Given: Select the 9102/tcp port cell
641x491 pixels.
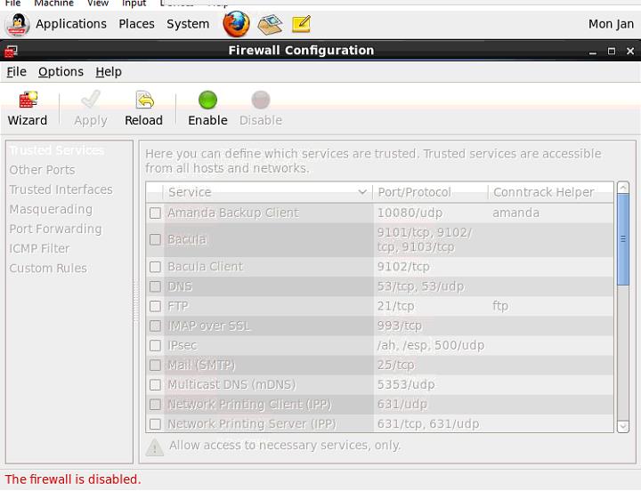Looking at the screenshot, I should pyautogui.click(x=403, y=267).
